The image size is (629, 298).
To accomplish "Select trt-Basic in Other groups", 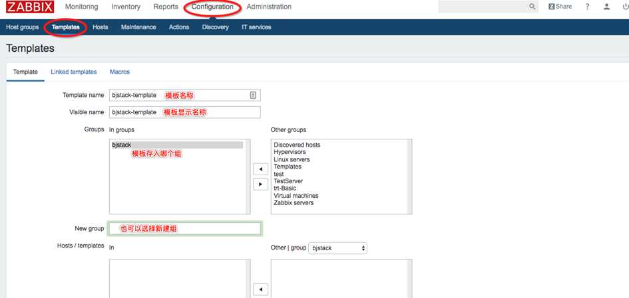I will (286, 188).
